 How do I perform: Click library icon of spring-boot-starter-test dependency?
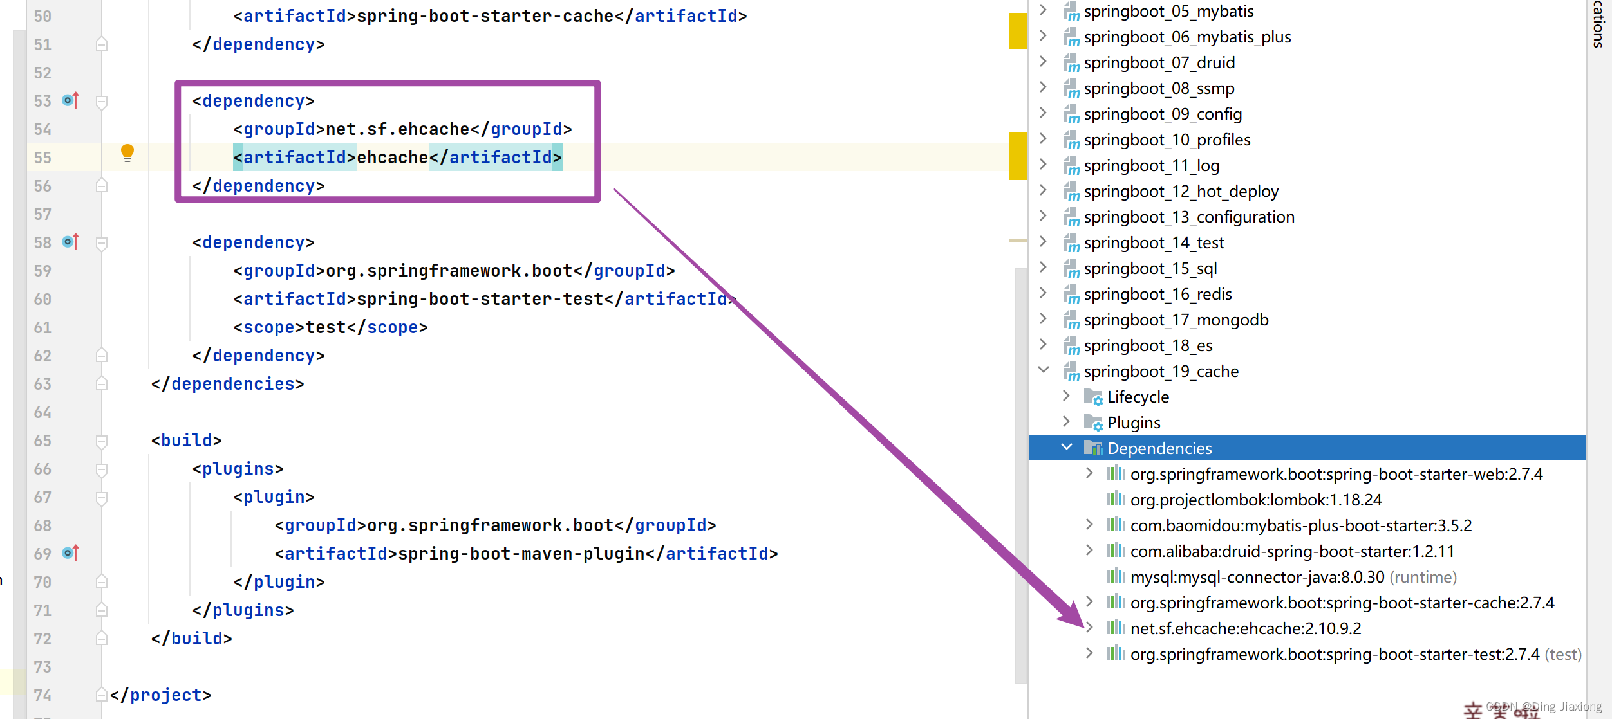click(1116, 654)
